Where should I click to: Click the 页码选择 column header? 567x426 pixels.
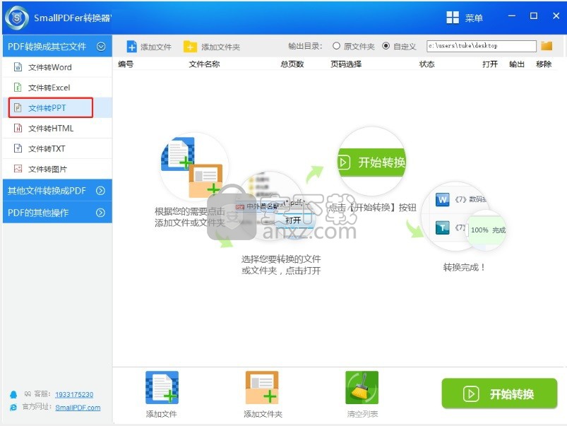coord(346,64)
